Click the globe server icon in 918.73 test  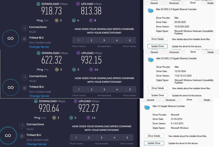coord(24,39)
